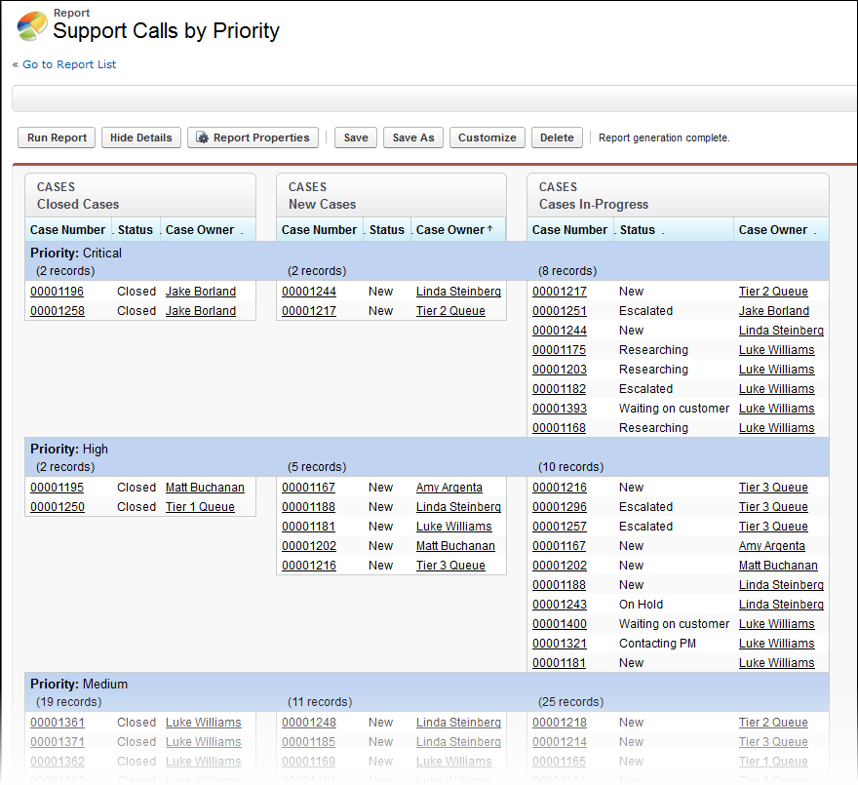Screen dimensions: 858x785
Task: Open the report Customize screen
Action: pos(487,137)
